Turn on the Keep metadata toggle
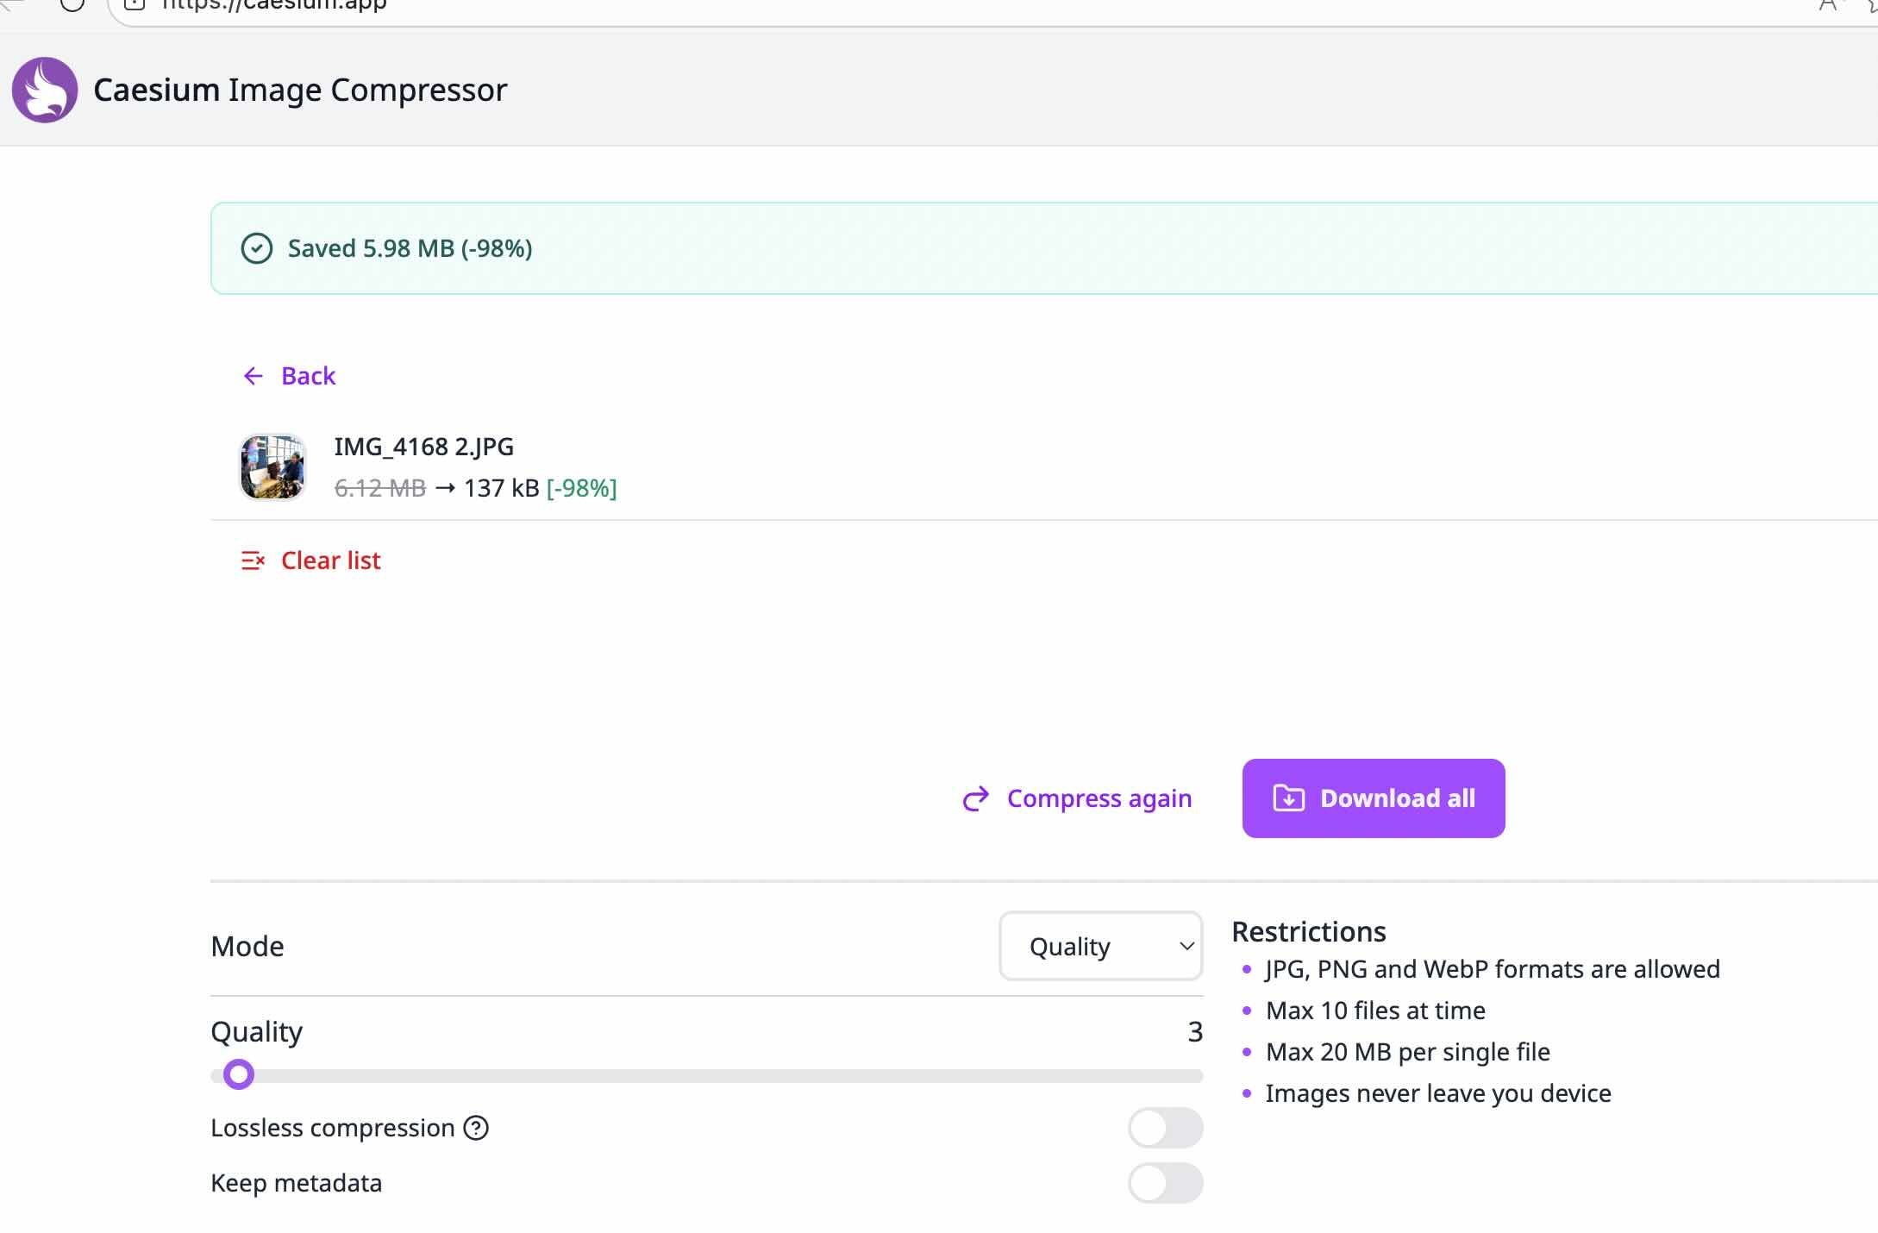This screenshot has height=1233, width=1878. coord(1165,1183)
